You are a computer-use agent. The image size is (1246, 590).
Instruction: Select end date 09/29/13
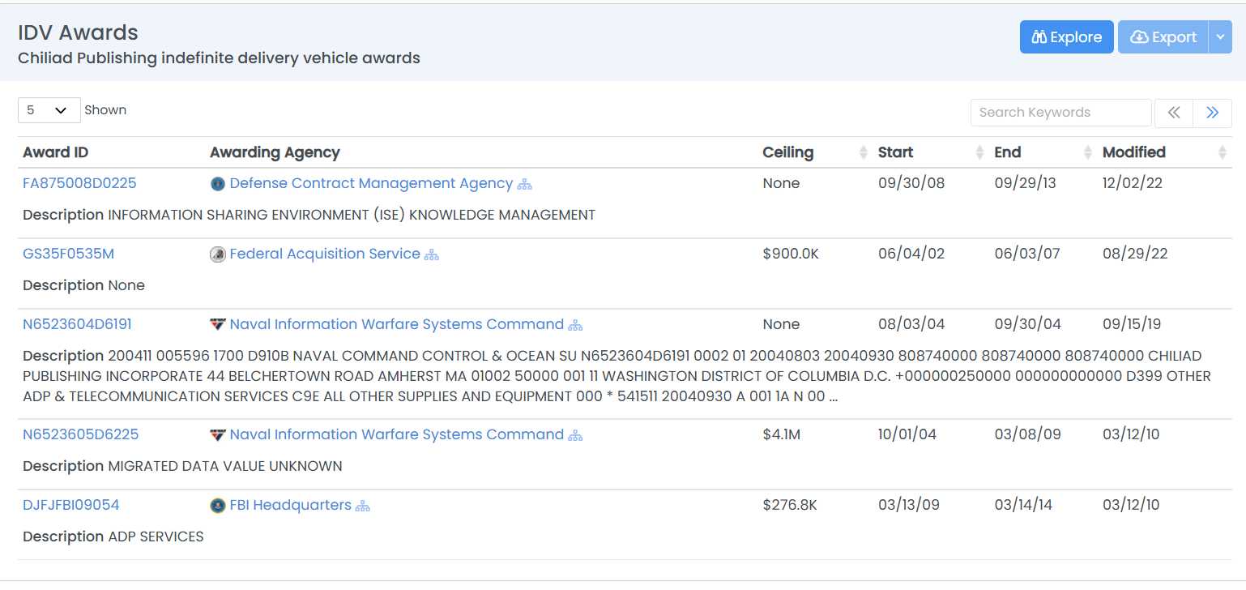coord(1026,183)
